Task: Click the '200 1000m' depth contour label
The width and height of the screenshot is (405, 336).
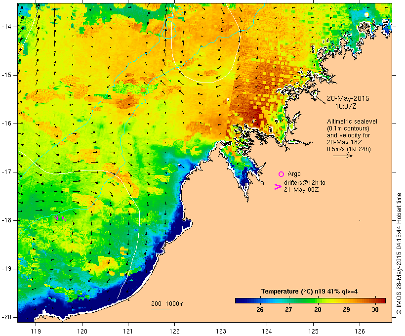Action: click(167, 304)
